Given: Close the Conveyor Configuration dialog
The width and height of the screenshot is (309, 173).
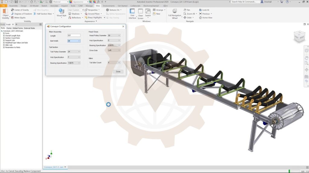Looking at the screenshot, I should [x=123, y=26].
